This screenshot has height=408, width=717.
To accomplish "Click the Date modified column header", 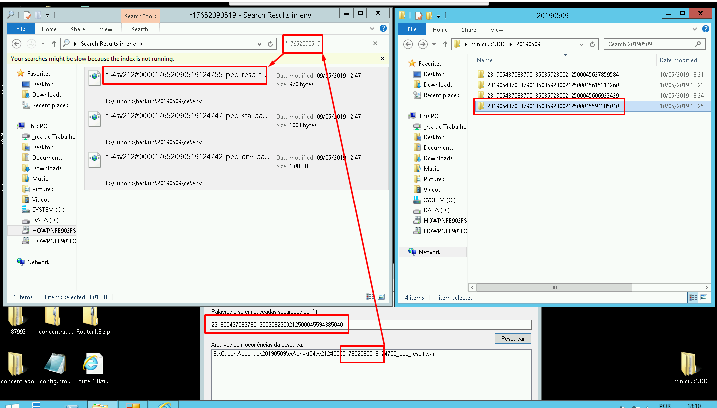I will pos(678,60).
